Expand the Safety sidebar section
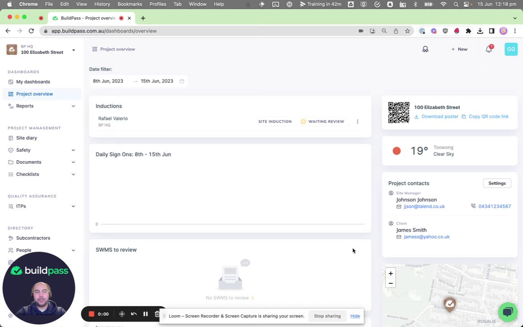 click(73, 150)
